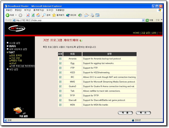Open the Favorites (즐겨찾기) star button

(x=58, y=15)
